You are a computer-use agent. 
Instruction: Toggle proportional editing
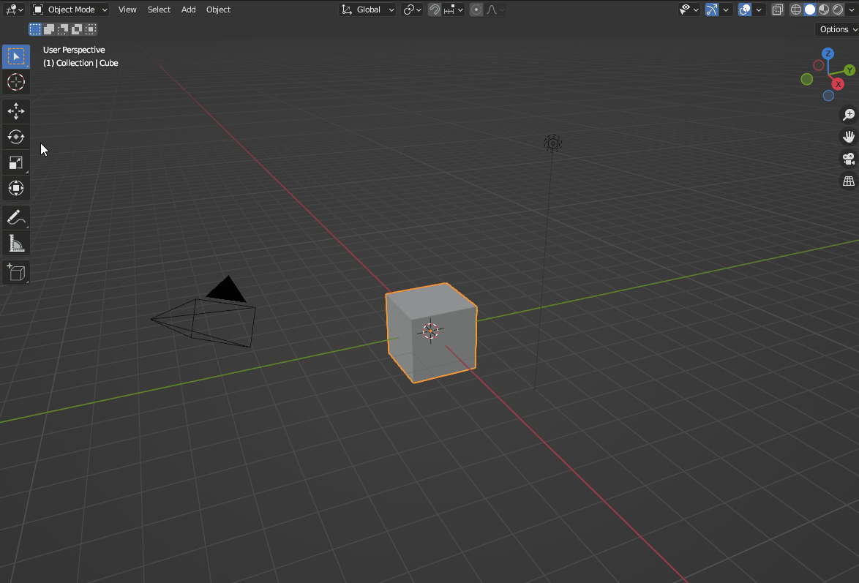[x=476, y=10]
